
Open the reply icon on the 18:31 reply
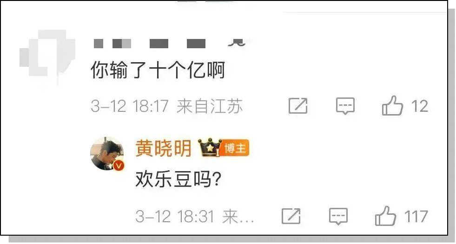click(338, 217)
